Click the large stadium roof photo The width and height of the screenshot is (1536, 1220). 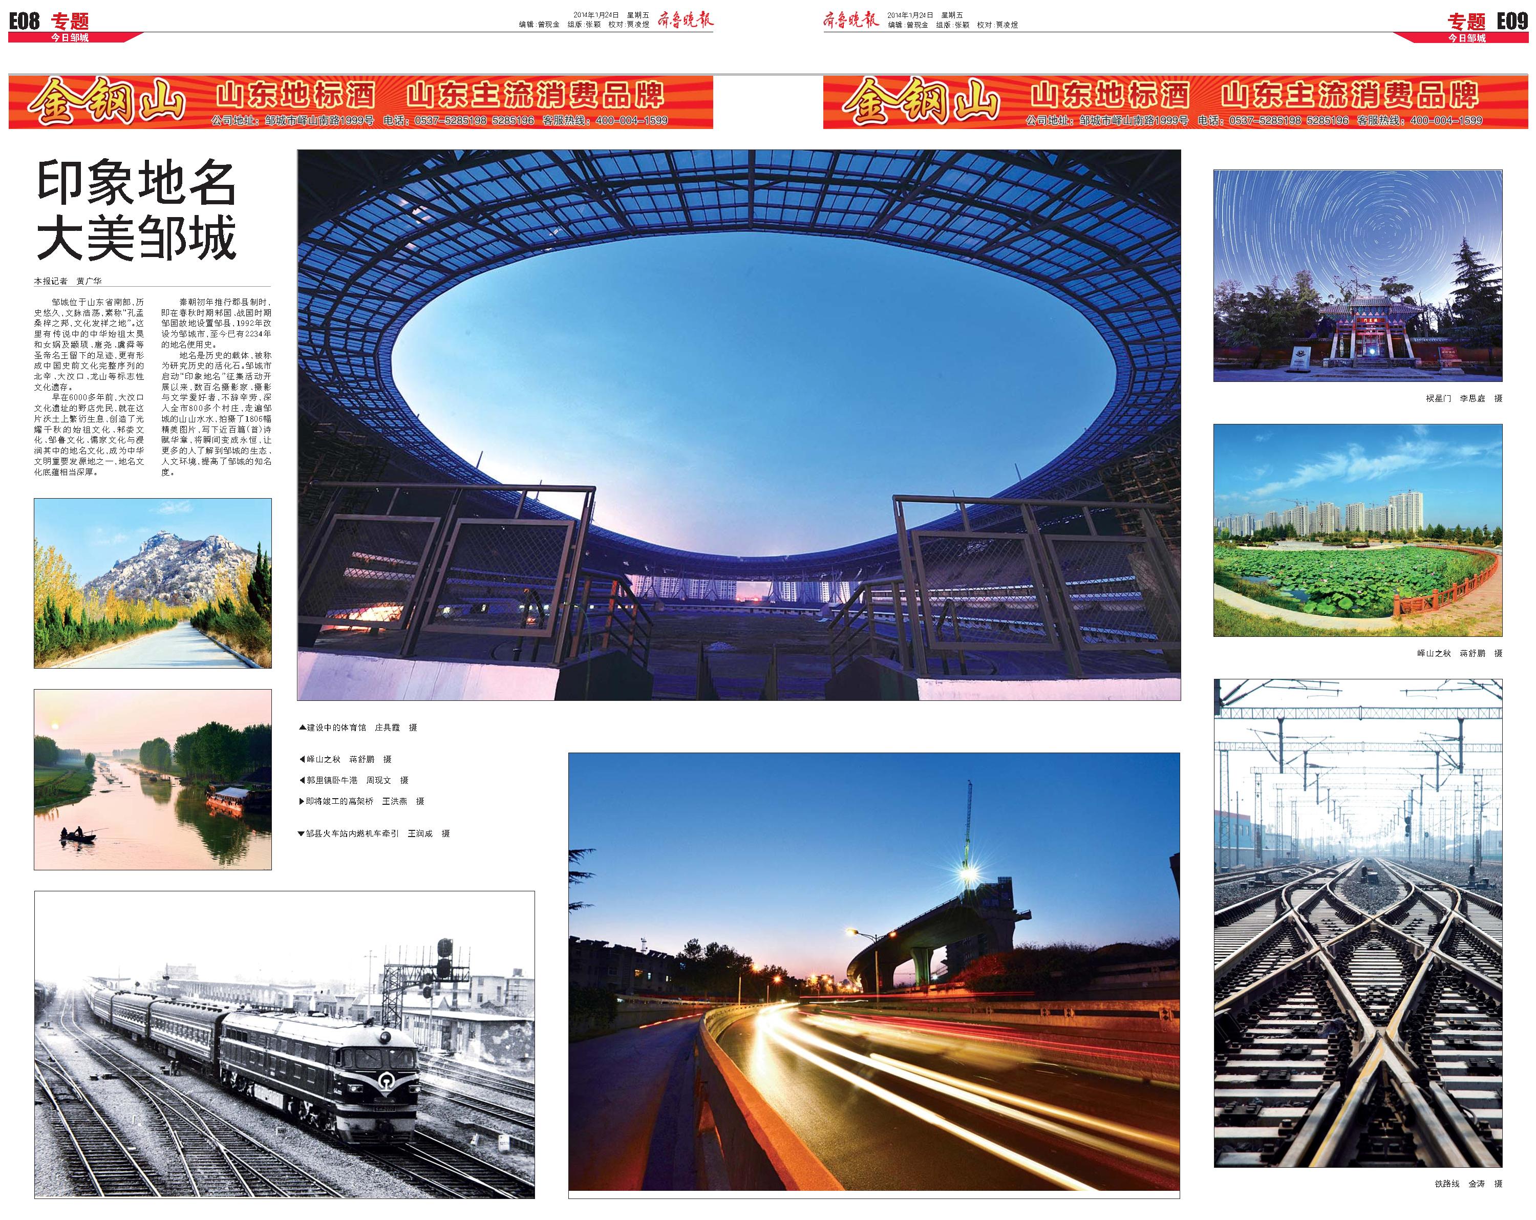coord(739,424)
